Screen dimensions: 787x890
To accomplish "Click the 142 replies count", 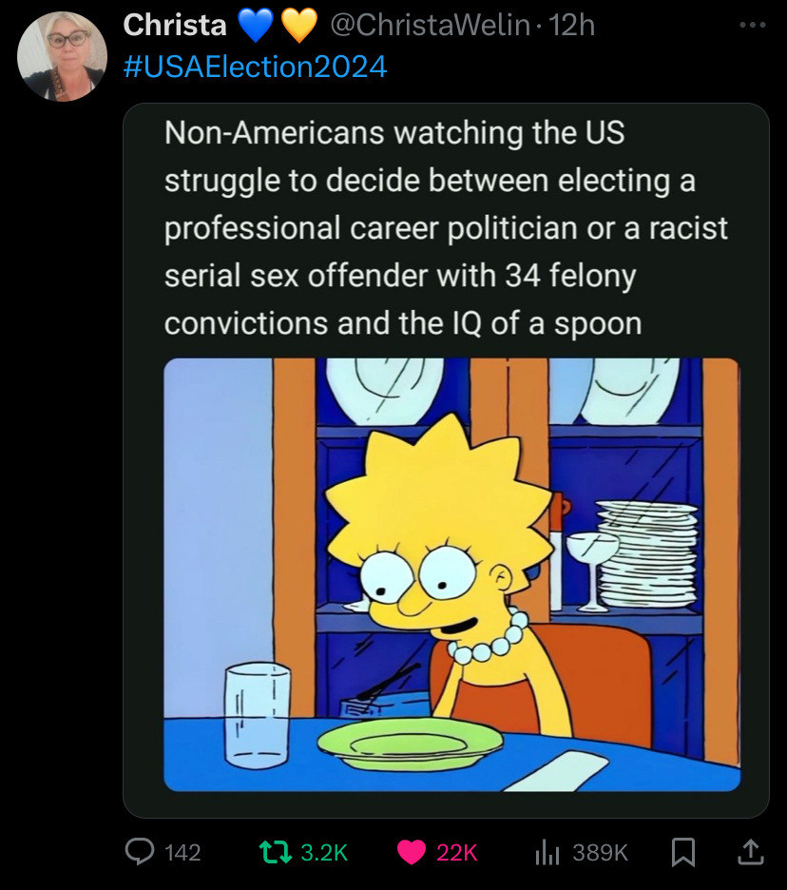I will 182,853.
